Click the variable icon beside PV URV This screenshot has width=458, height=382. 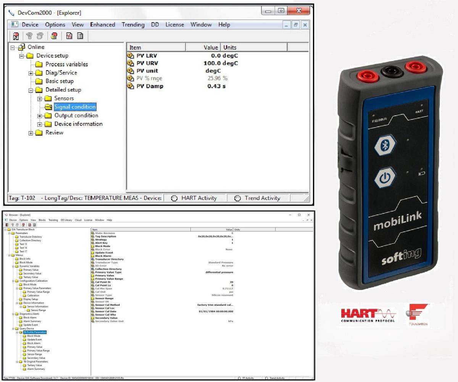pos(131,63)
